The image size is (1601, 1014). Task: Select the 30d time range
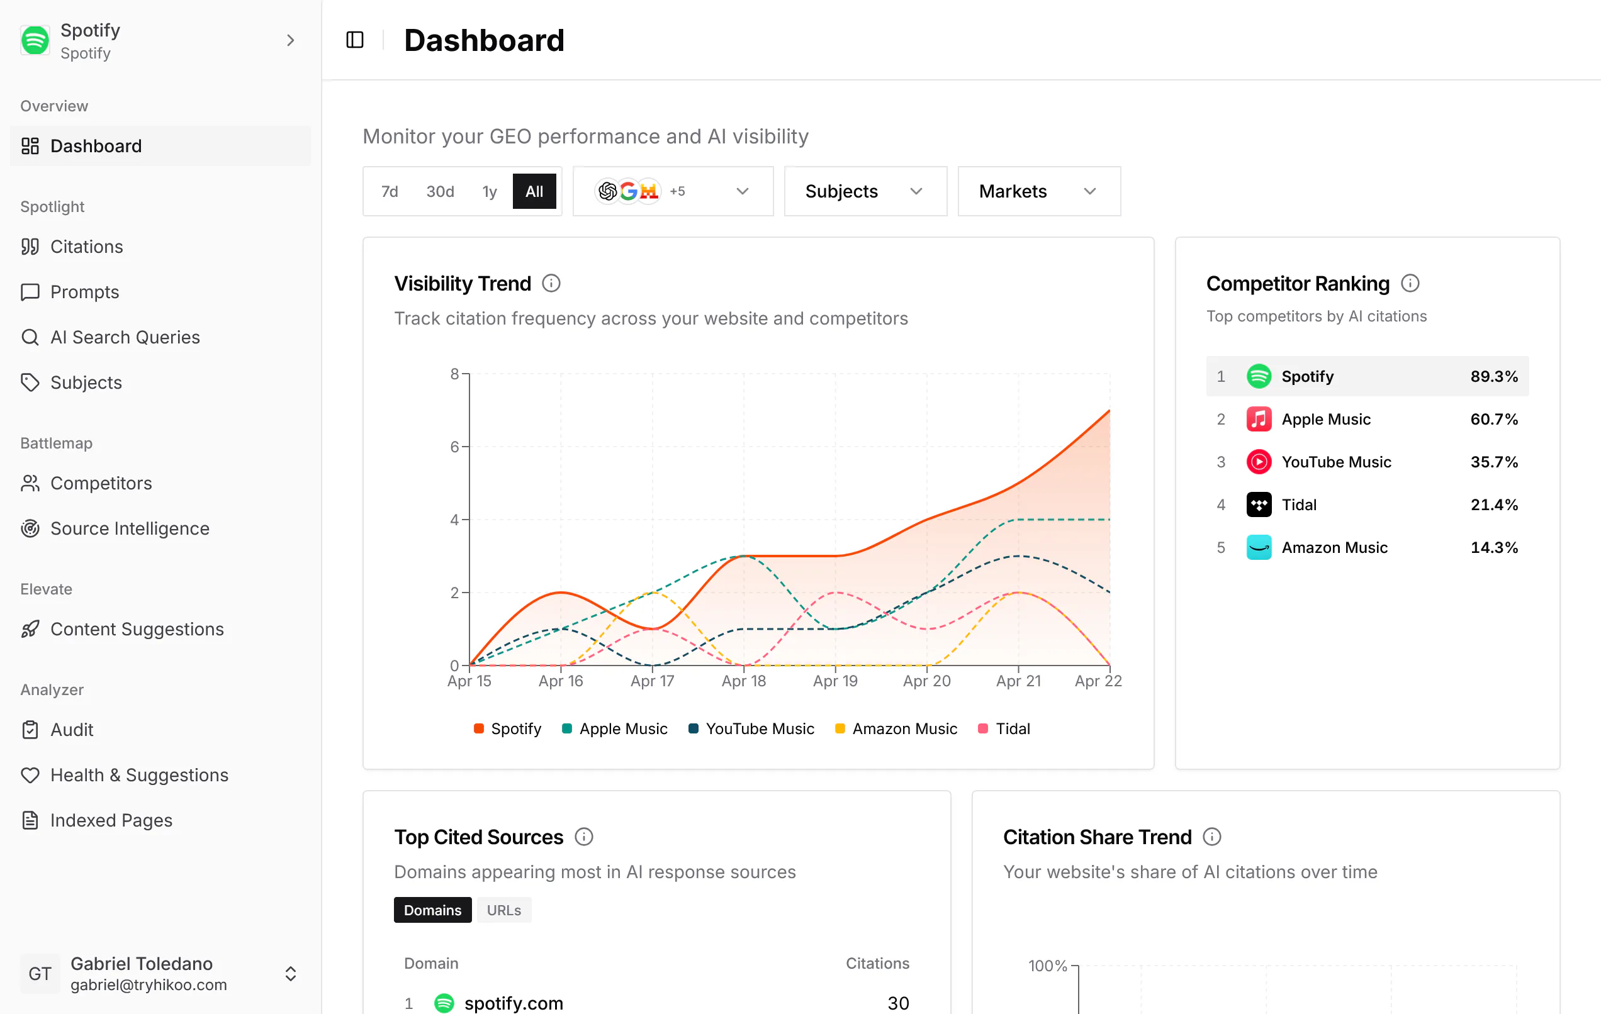point(440,191)
